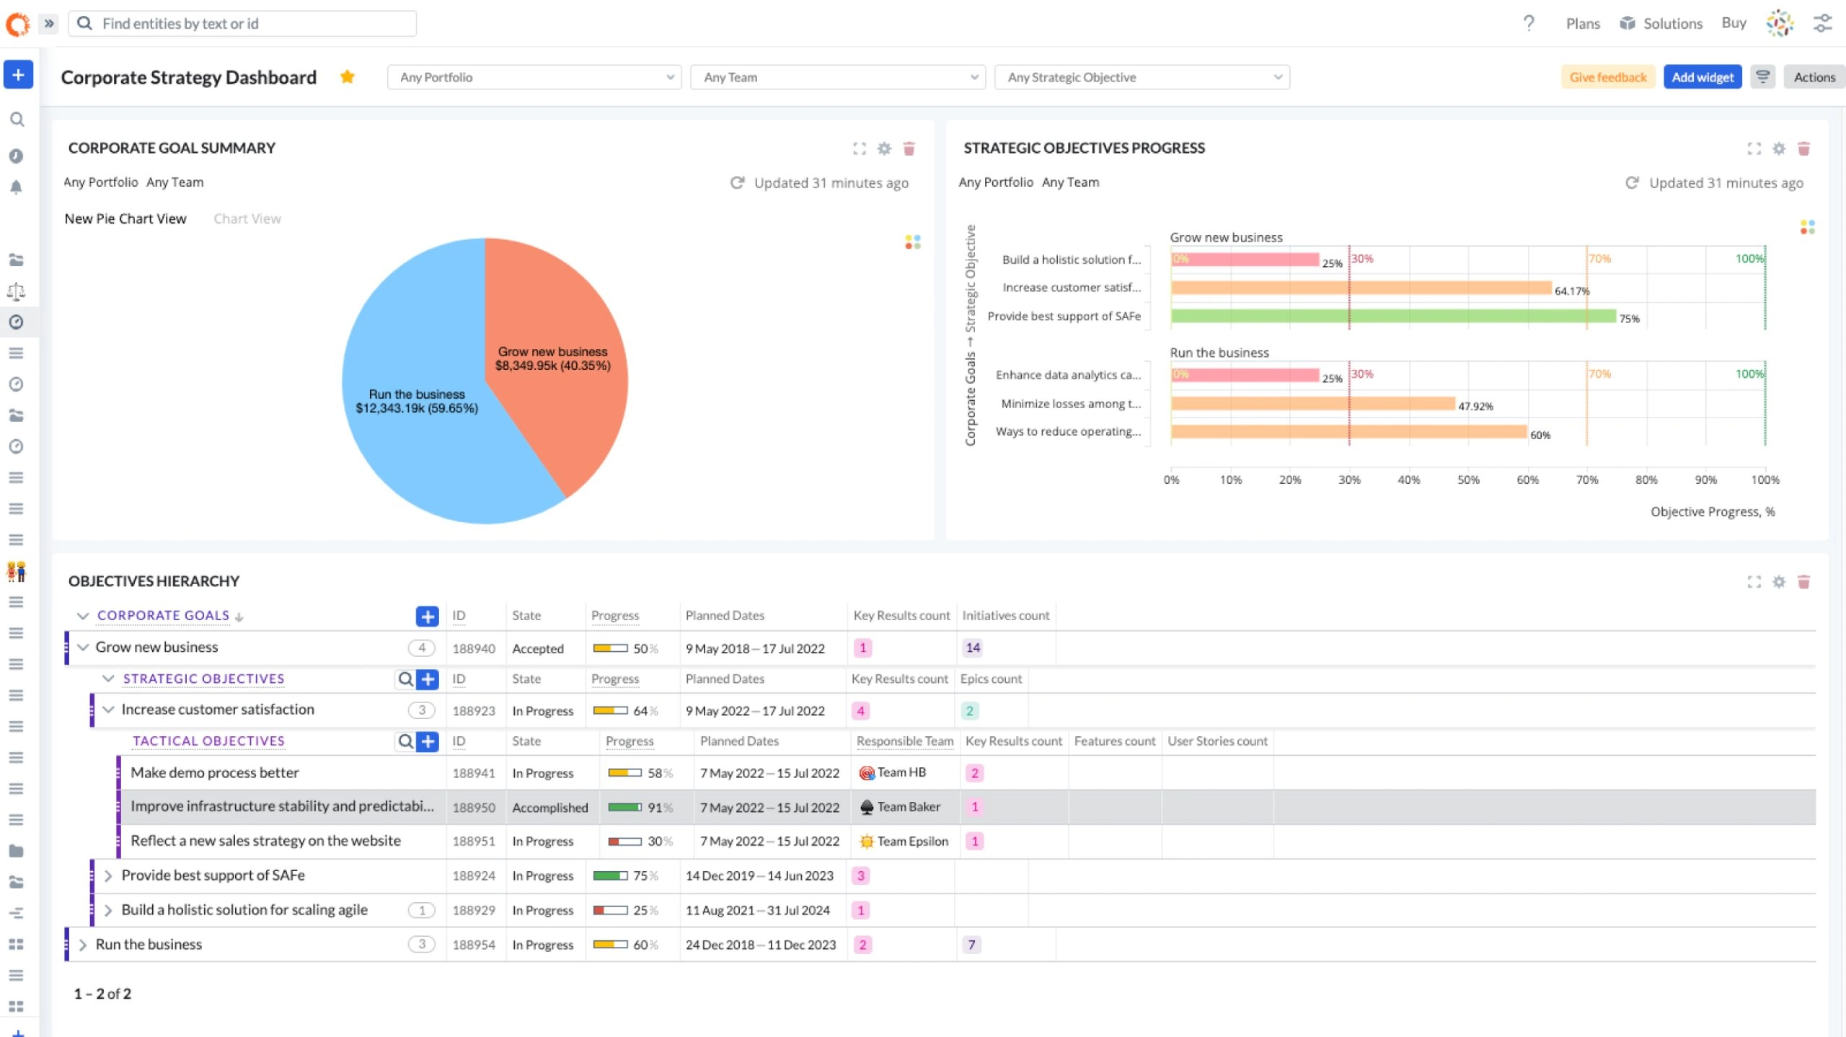1846x1037 pixels.
Task: Switch to the Chart View tab
Action: 247,219
